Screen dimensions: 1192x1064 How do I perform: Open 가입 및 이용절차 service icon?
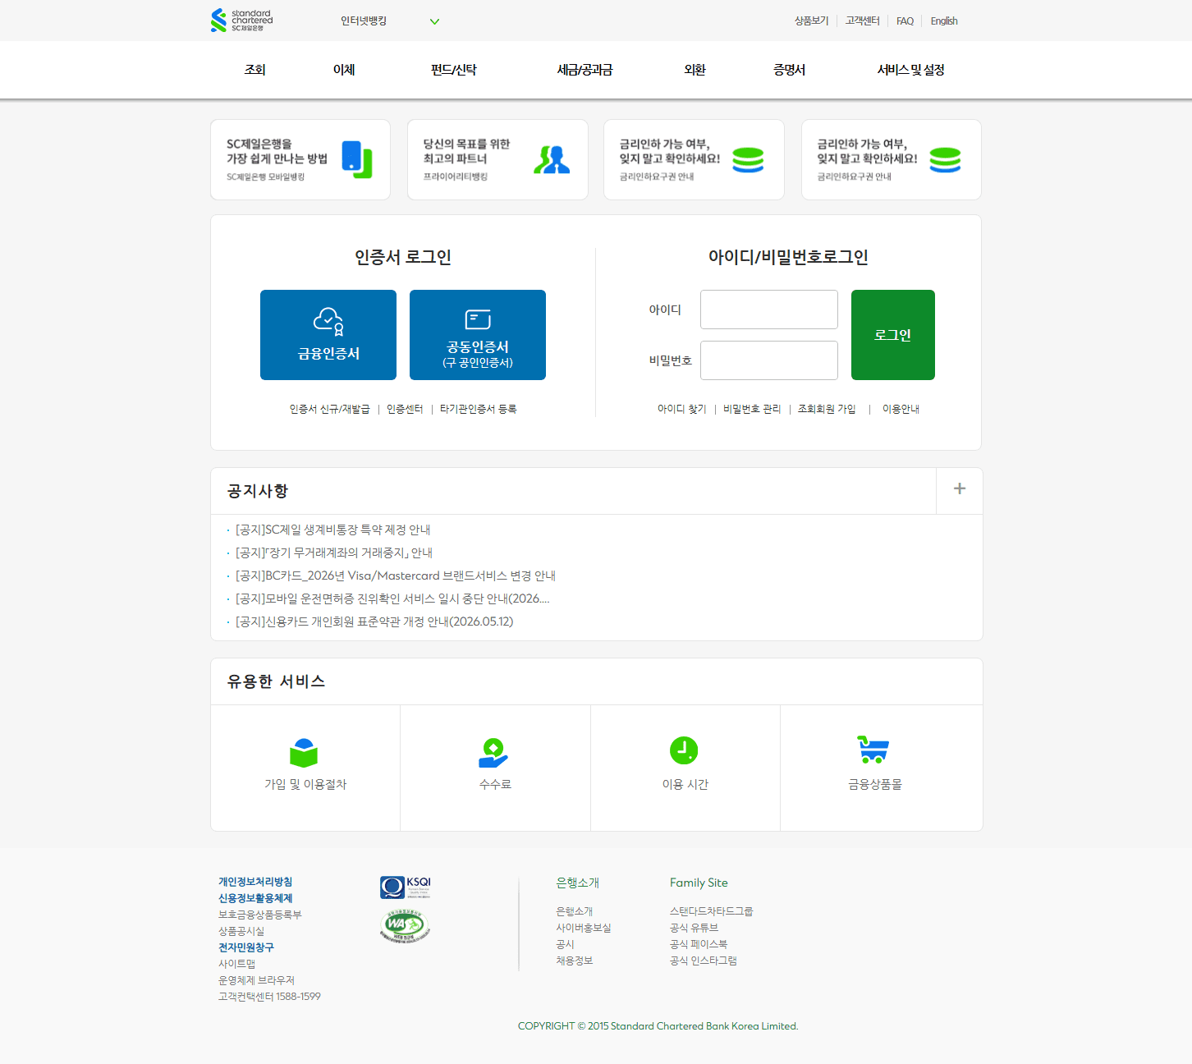point(305,751)
